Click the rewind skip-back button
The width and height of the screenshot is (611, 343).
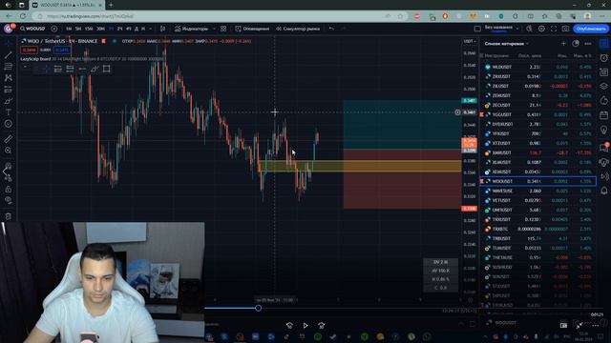[x=289, y=325]
